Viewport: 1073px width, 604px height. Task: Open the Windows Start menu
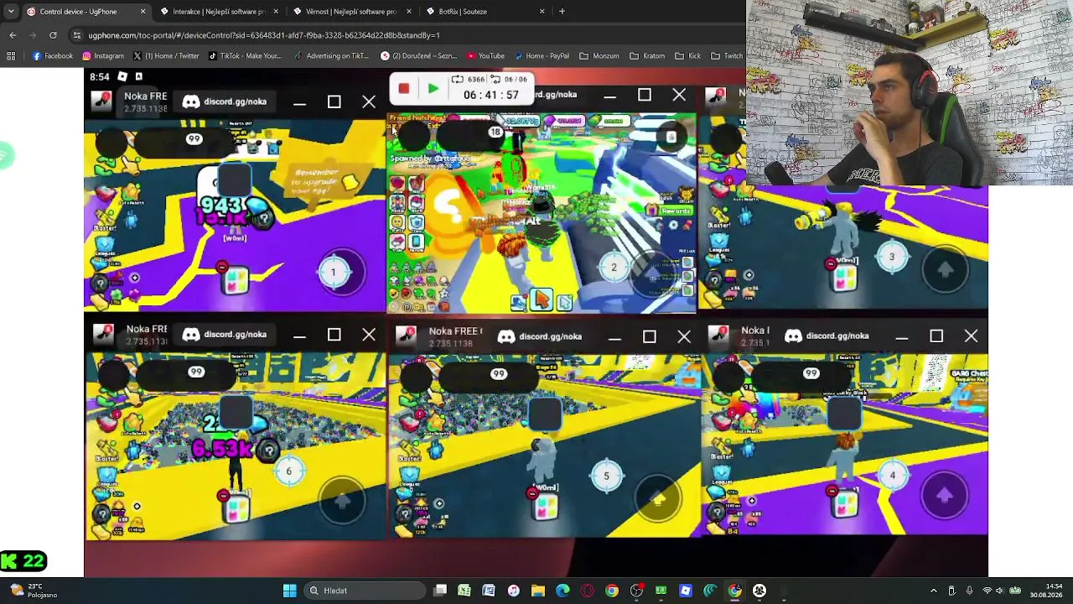click(x=289, y=591)
